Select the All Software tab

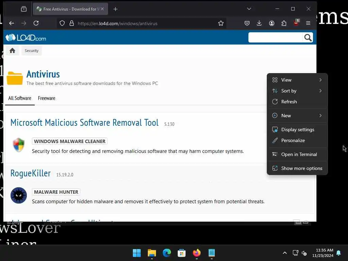pyautogui.click(x=20, y=98)
